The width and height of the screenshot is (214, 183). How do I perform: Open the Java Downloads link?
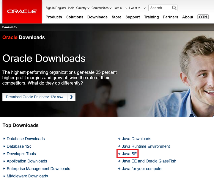pyautogui.click(x=136, y=139)
